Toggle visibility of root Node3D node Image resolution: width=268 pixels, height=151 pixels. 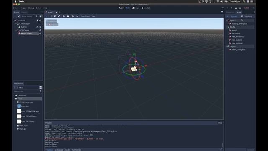pyautogui.click(x=41, y=21)
